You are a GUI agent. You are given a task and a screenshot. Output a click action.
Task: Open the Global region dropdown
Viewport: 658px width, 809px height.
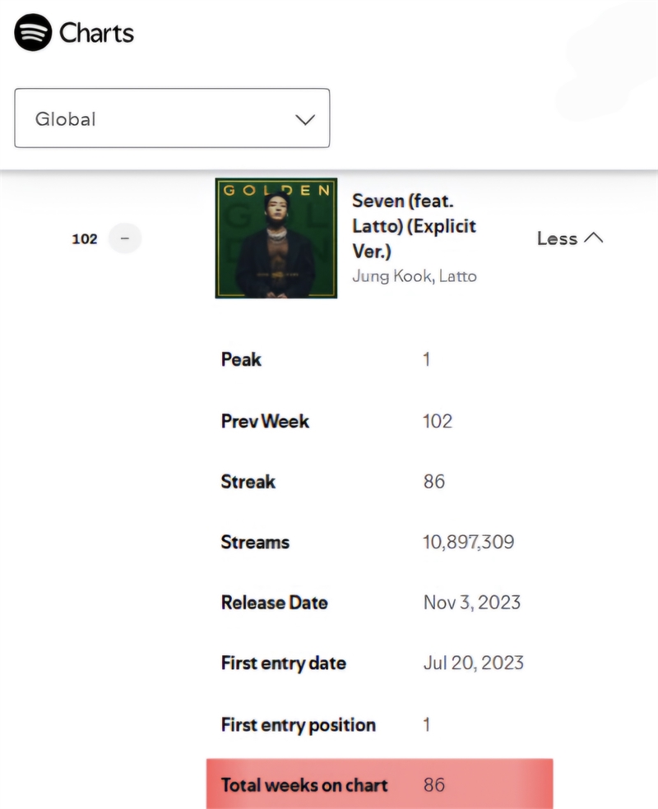[x=172, y=118]
